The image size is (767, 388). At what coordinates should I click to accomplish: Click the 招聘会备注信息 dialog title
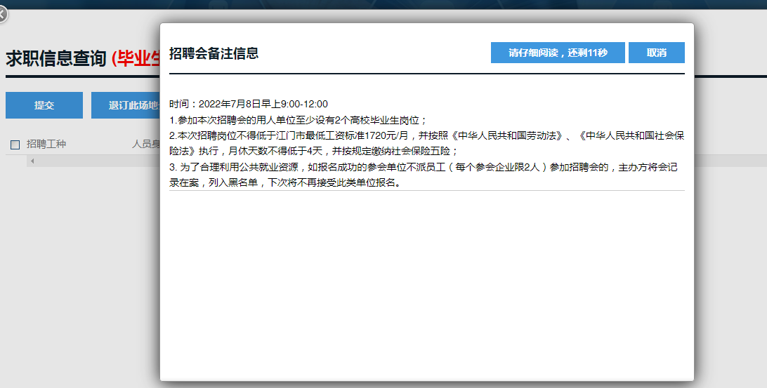(214, 53)
